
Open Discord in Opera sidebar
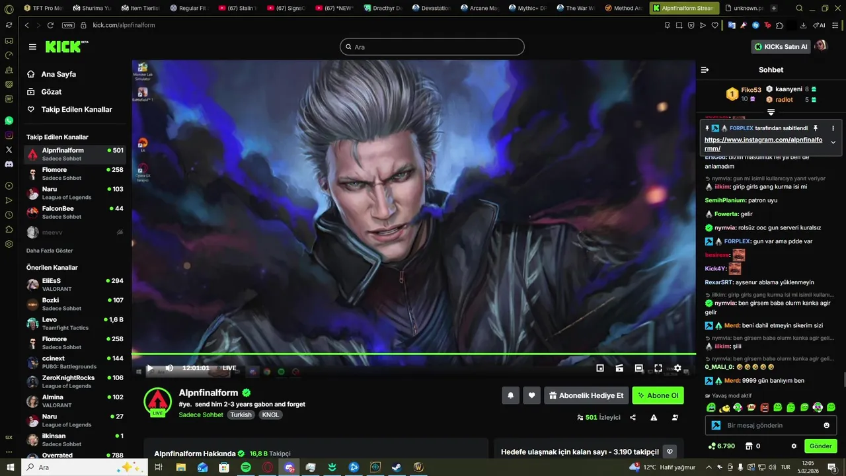click(9, 164)
